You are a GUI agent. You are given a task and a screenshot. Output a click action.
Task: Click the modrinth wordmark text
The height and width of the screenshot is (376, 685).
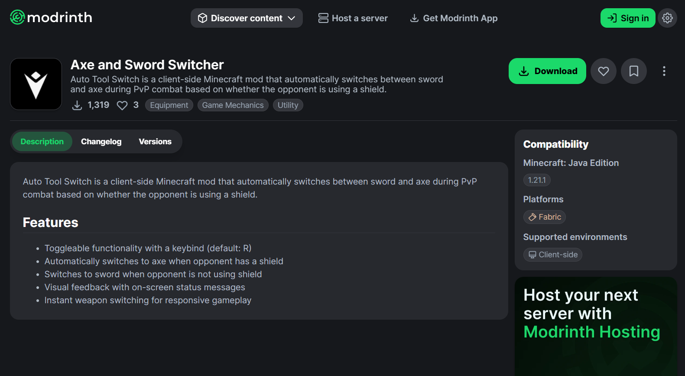[x=60, y=17]
